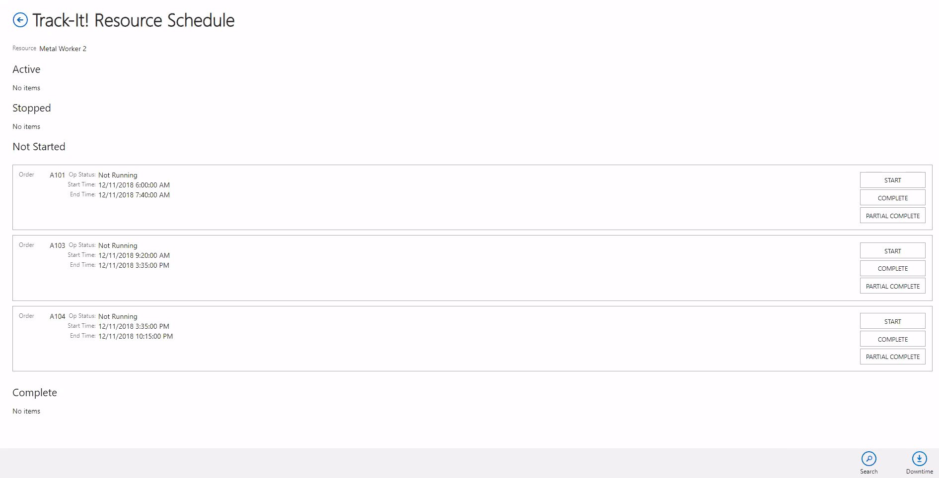Click the back arrow icon

(20, 20)
